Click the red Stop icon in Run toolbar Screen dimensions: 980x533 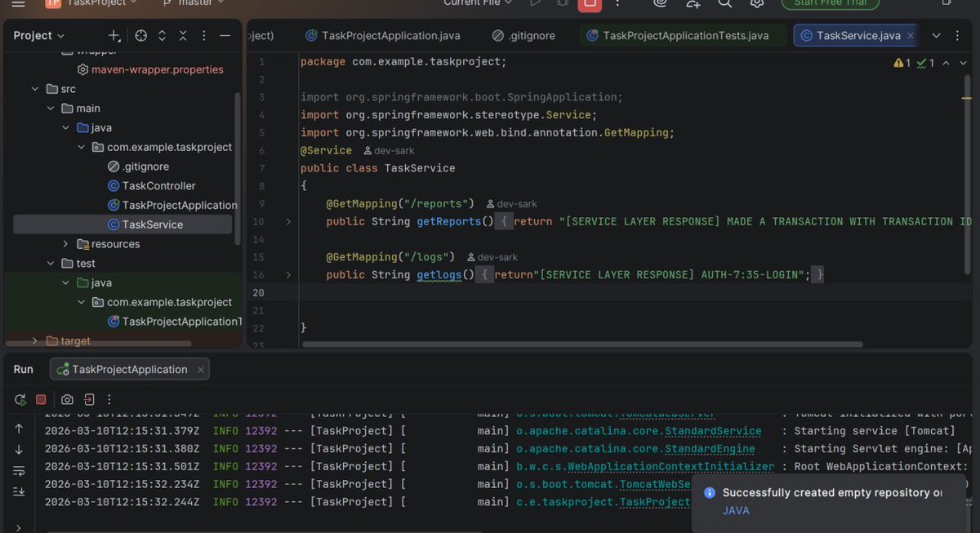point(41,400)
